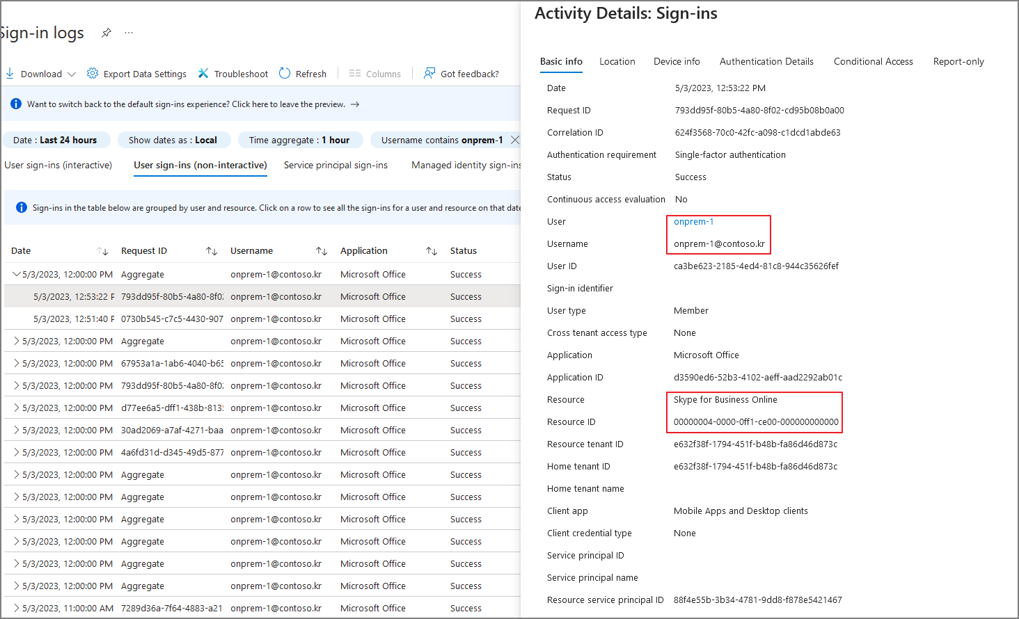Open Managed identity sign-ins tab
The height and width of the screenshot is (619, 1019).
tap(466, 165)
